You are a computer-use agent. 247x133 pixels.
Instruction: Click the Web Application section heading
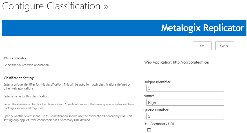16,58
